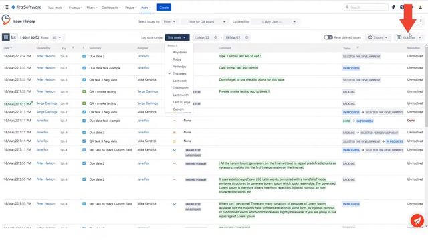
Task: Click the filter funnel in Key column
Action: [x=73, y=48]
